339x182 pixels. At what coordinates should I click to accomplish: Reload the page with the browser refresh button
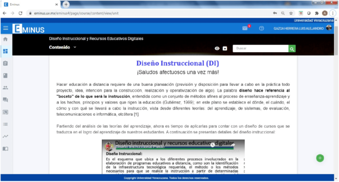click(20, 13)
